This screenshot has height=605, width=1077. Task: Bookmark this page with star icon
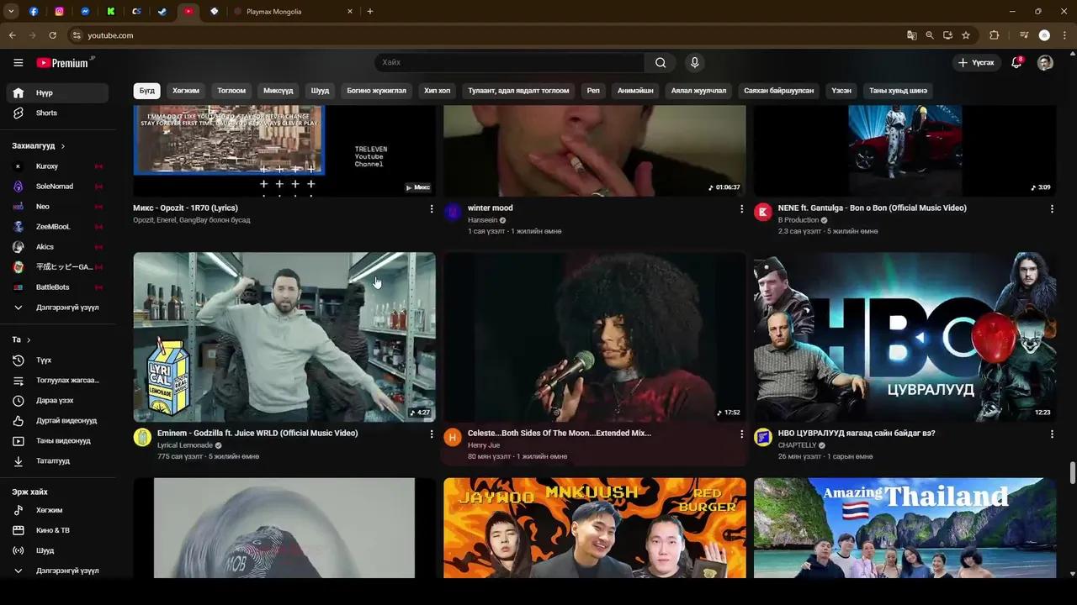click(x=966, y=35)
